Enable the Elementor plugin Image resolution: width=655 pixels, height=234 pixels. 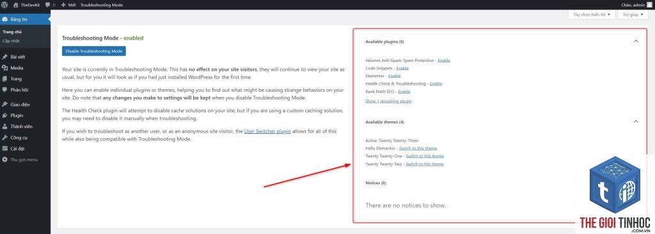pyautogui.click(x=394, y=76)
